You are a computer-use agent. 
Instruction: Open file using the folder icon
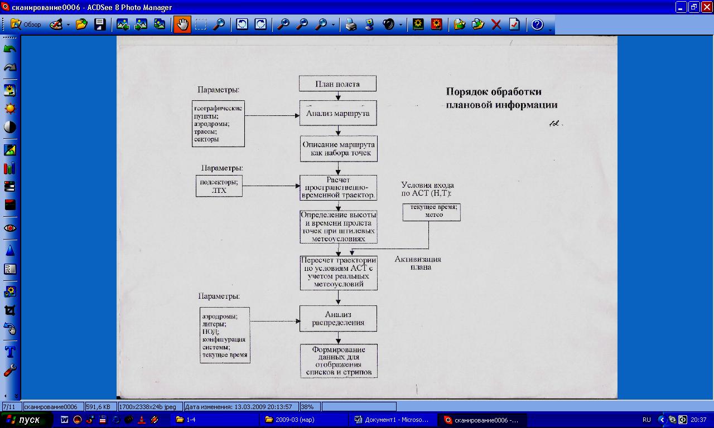[81, 25]
